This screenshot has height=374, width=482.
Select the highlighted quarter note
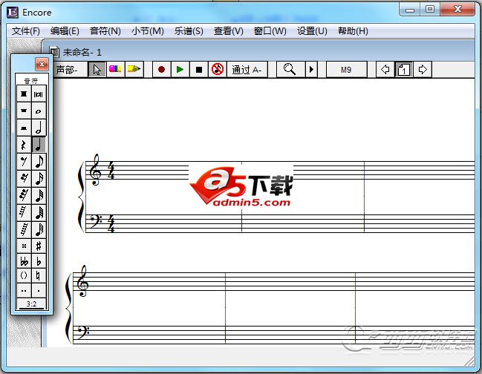pyautogui.click(x=39, y=144)
